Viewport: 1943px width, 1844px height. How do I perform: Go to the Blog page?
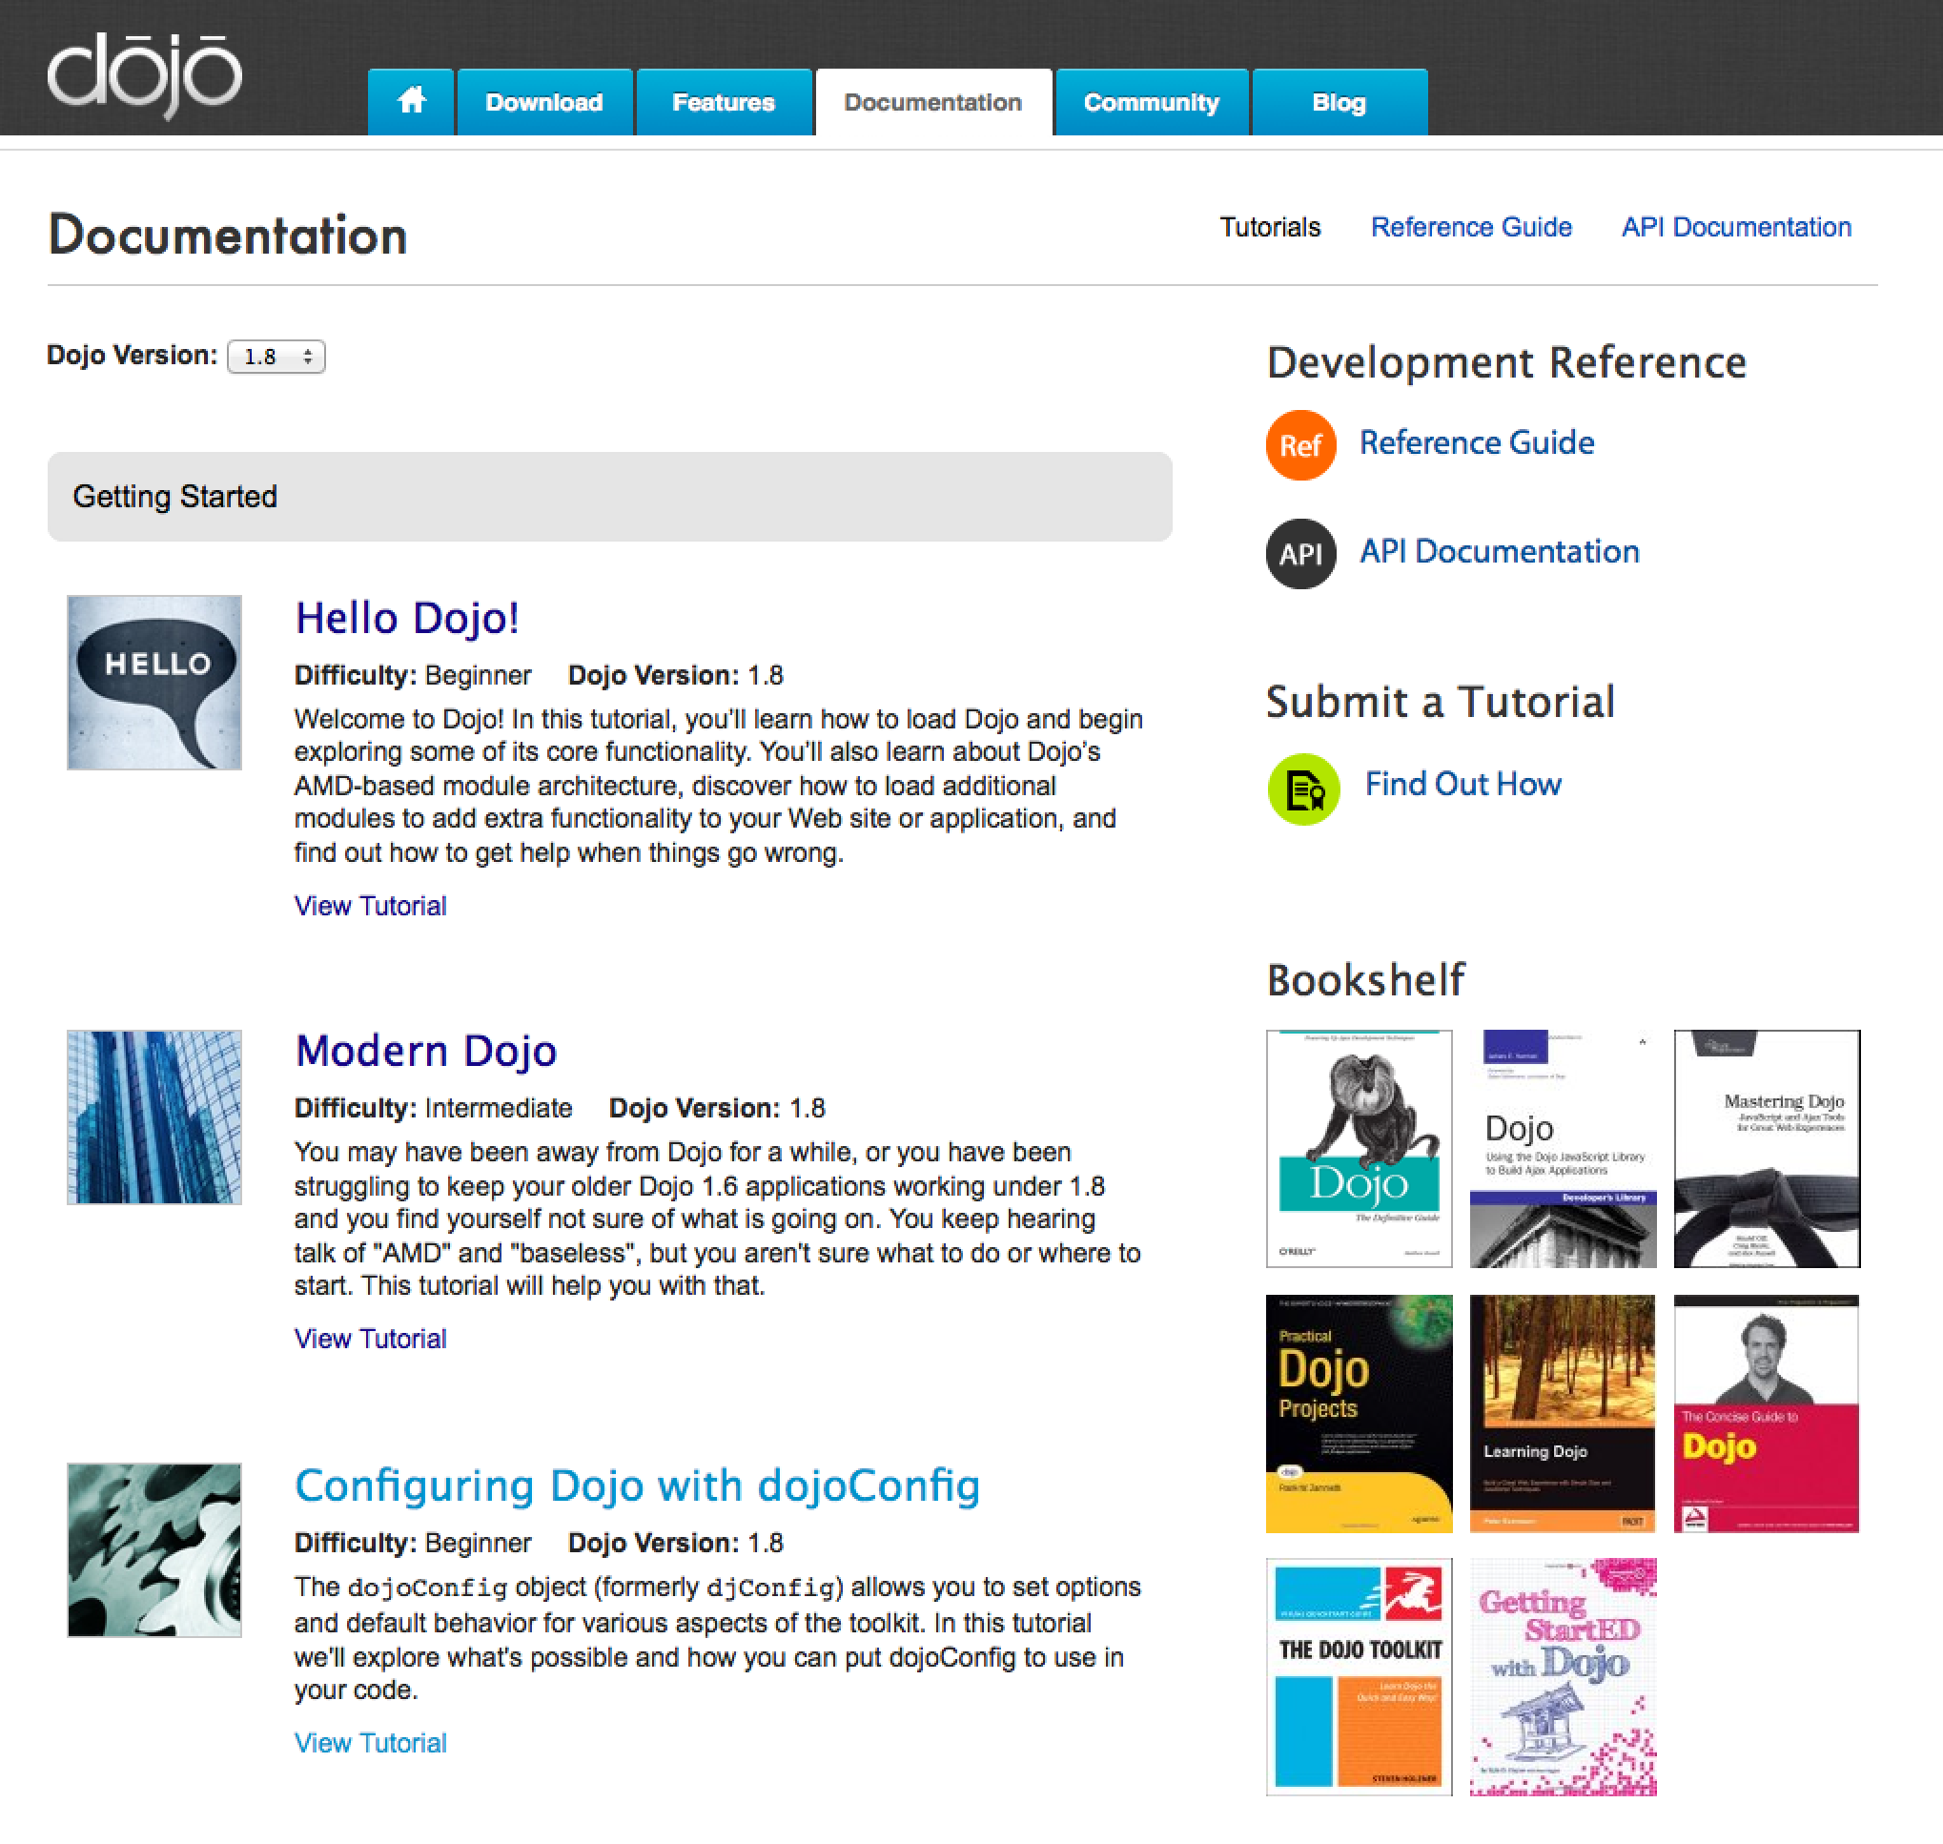click(x=1339, y=101)
